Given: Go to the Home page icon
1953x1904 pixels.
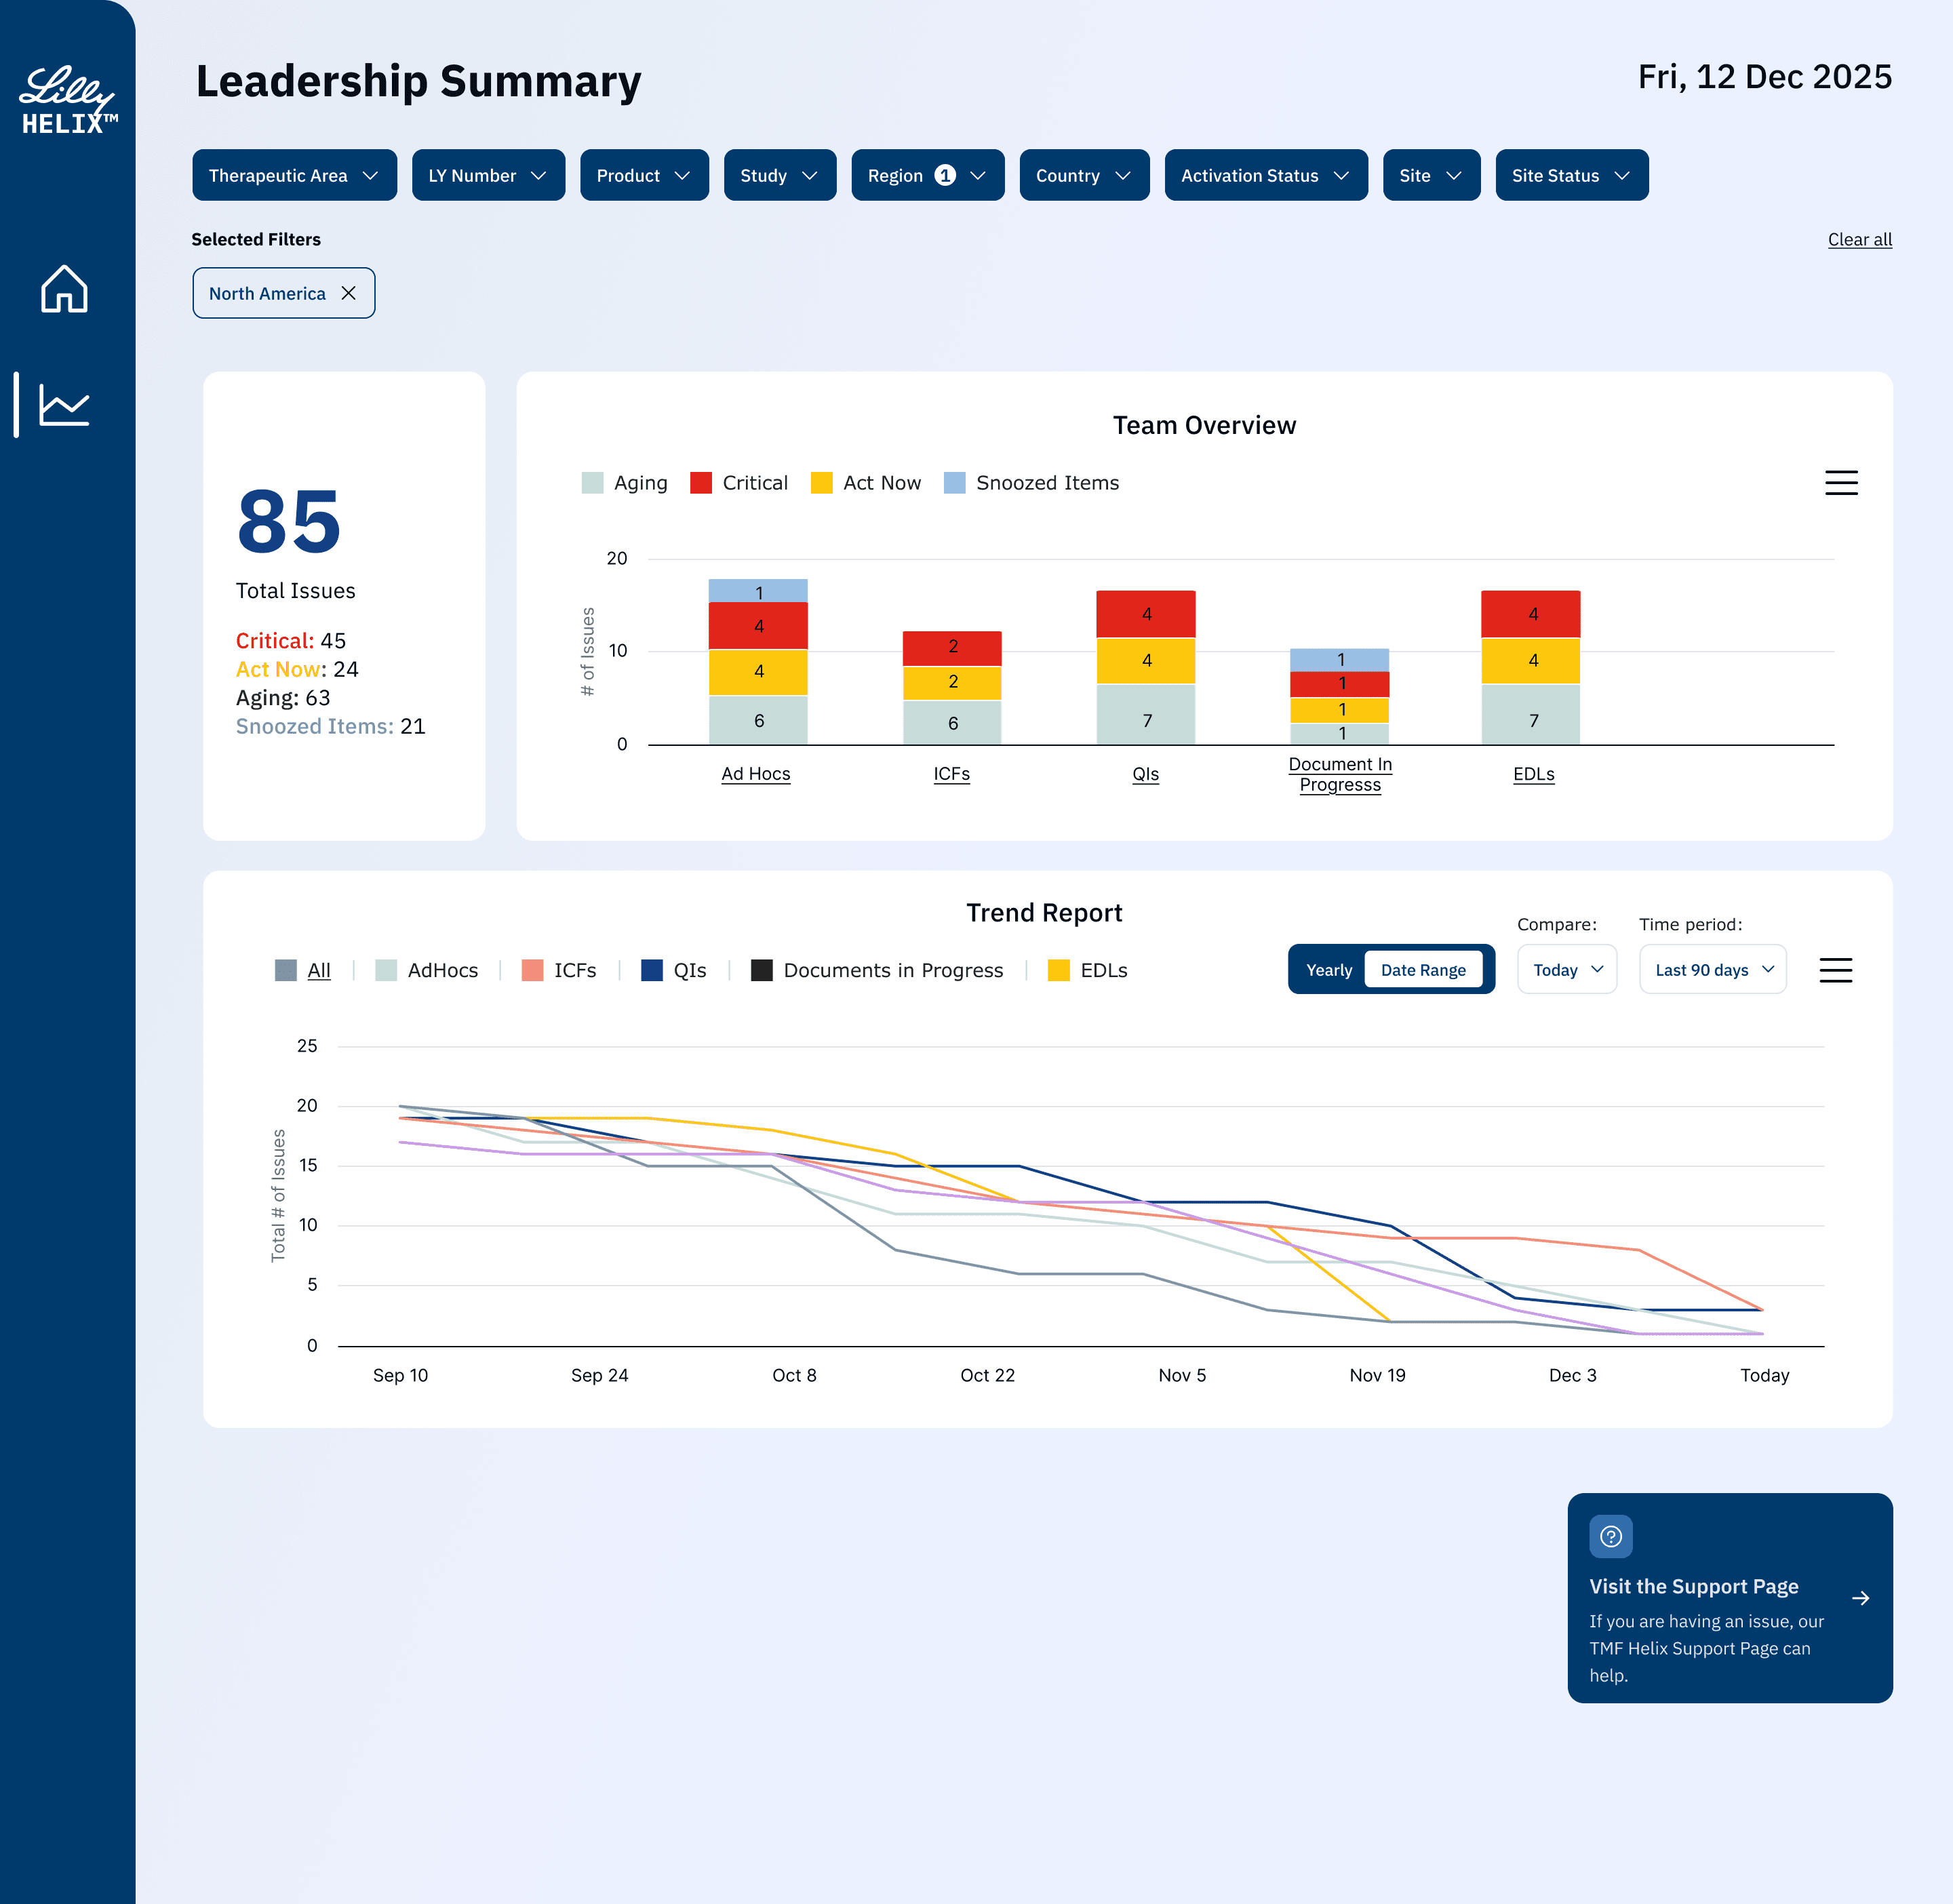Looking at the screenshot, I should point(64,289).
